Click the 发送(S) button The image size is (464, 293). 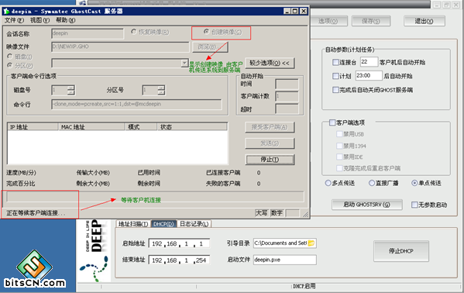click(270, 143)
